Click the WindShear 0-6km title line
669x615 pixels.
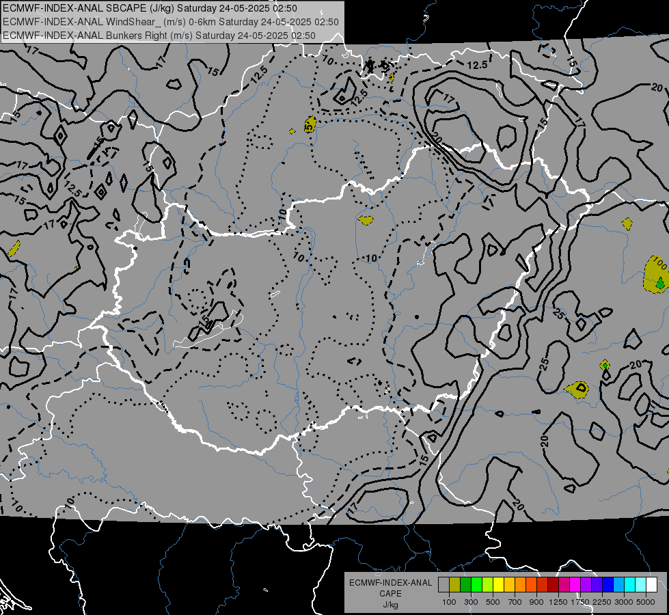[171, 22]
